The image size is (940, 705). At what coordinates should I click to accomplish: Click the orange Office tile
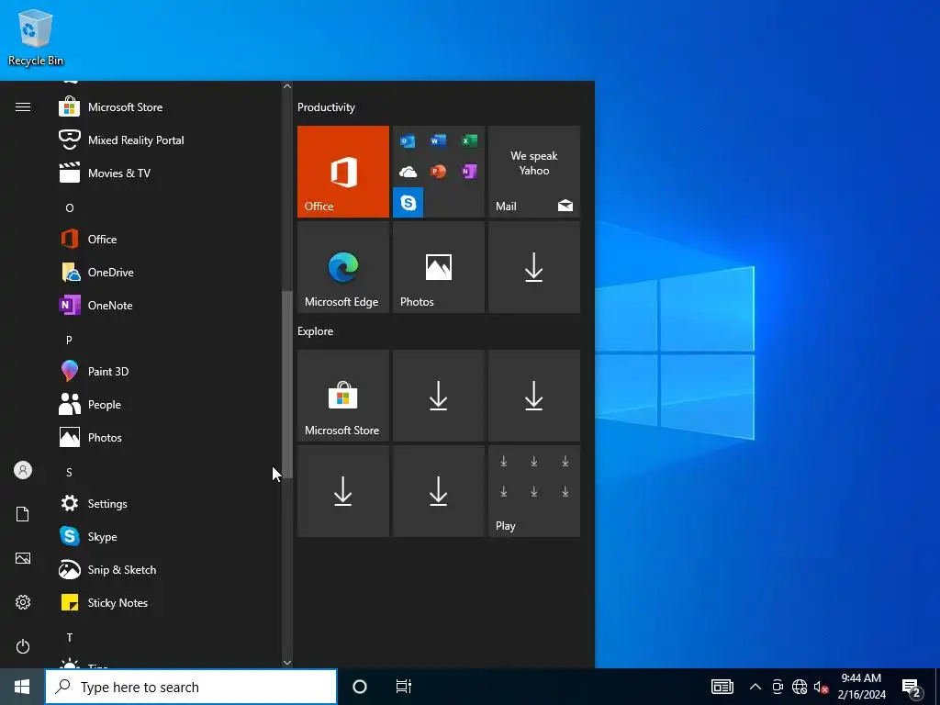click(343, 172)
